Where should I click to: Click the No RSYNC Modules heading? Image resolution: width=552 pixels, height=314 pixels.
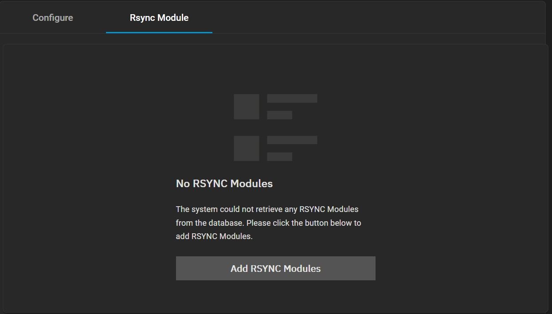point(224,184)
